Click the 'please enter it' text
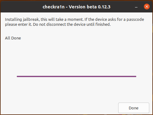 (18, 25)
